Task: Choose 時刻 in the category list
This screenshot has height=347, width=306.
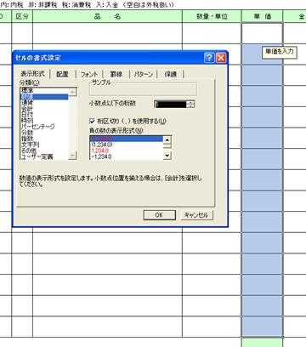Action: click(x=44, y=121)
